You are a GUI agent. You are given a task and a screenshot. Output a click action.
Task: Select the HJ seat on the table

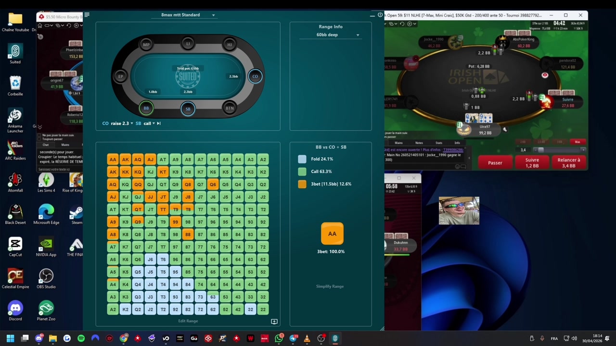pos(230,45)
